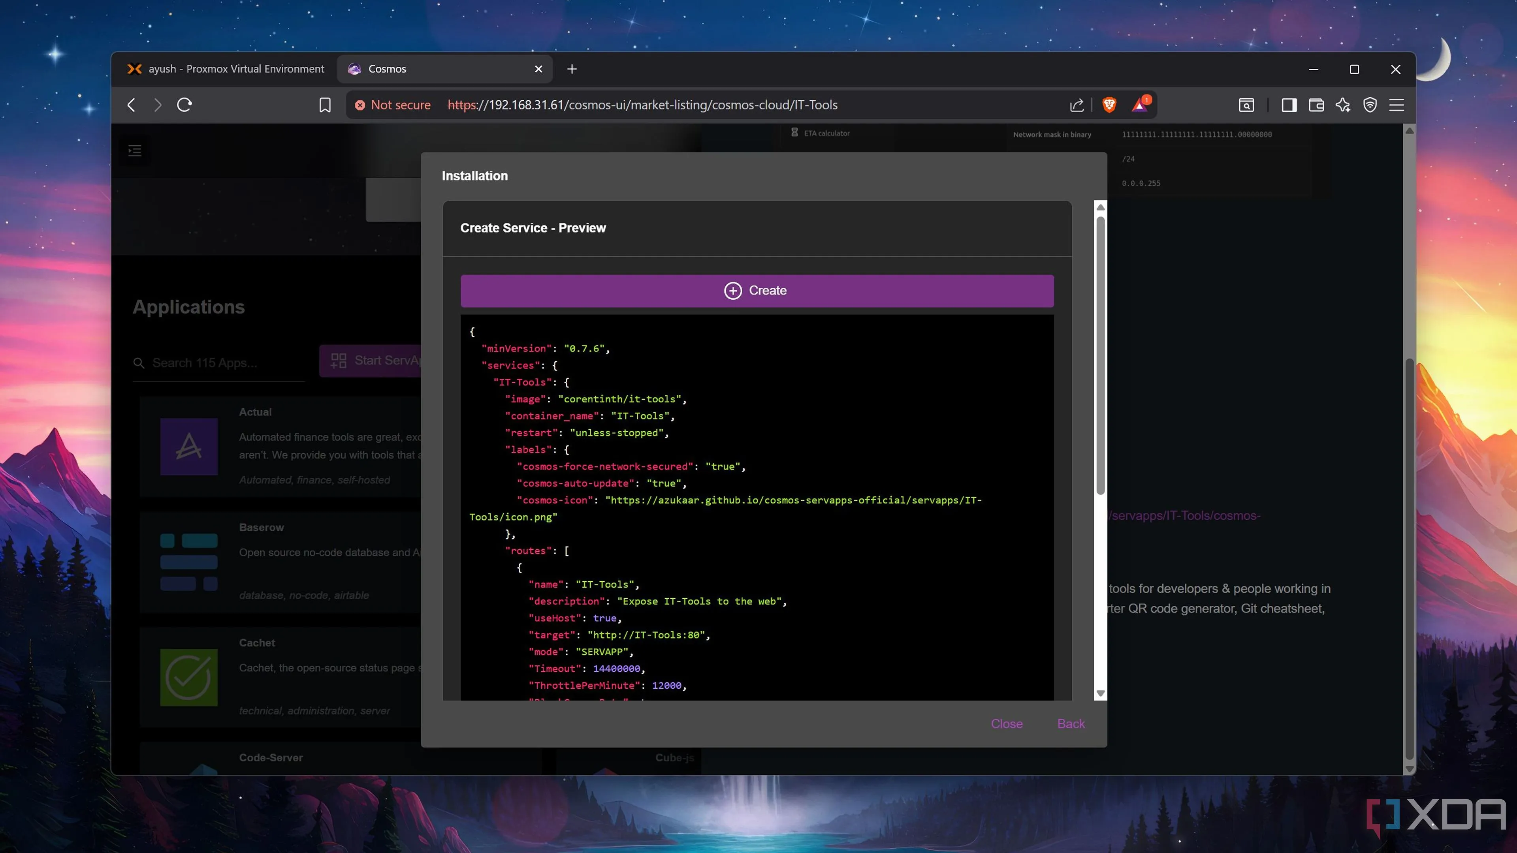Open browser hamburger main menu
1517x853 pixels.
[1397, 105]
